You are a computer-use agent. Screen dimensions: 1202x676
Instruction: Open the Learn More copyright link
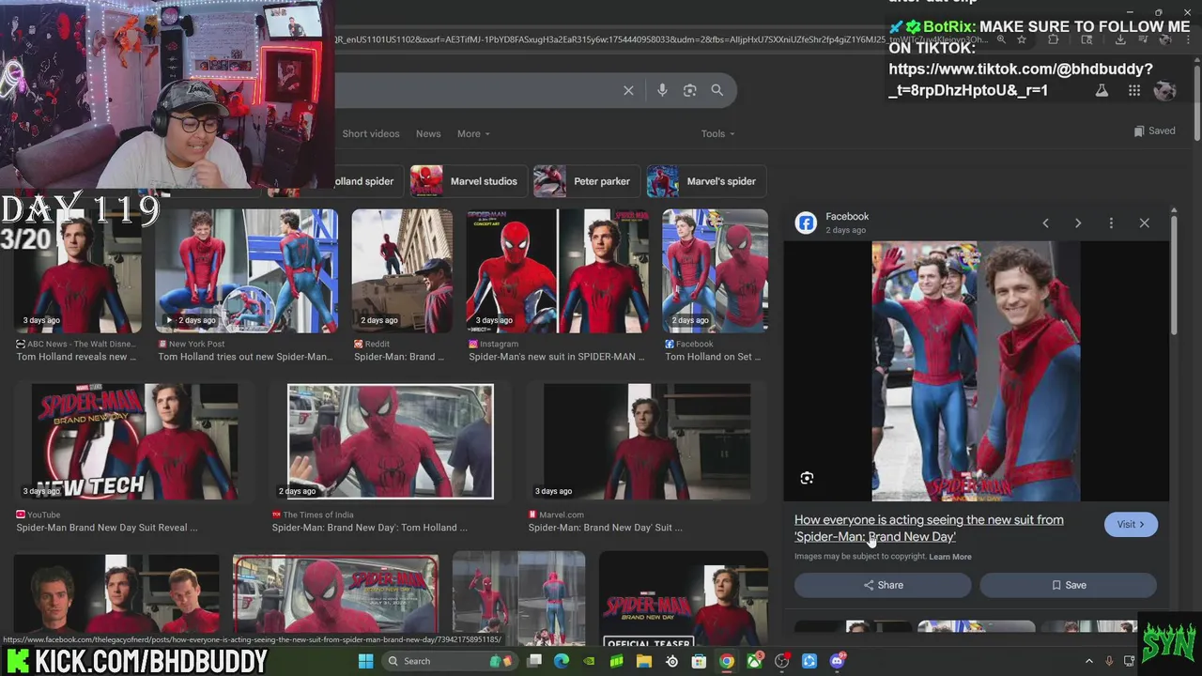pos(950,557)
